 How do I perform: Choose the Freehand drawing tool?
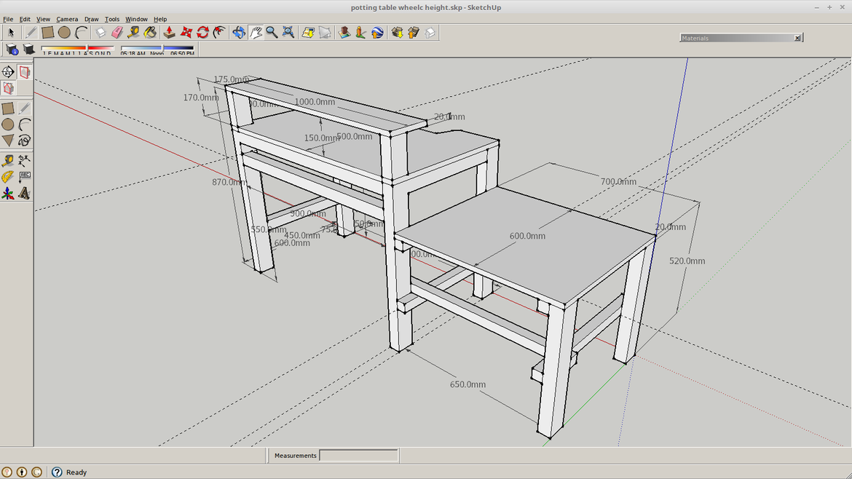[x=25, y=140]
